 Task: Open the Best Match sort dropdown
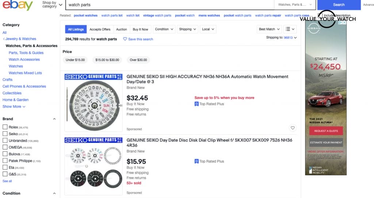click(x=270, y=29)
